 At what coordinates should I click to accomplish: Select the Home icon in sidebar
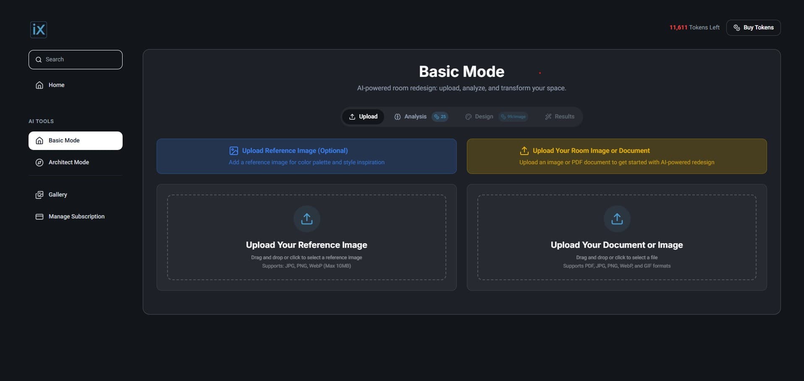point(39,85)
